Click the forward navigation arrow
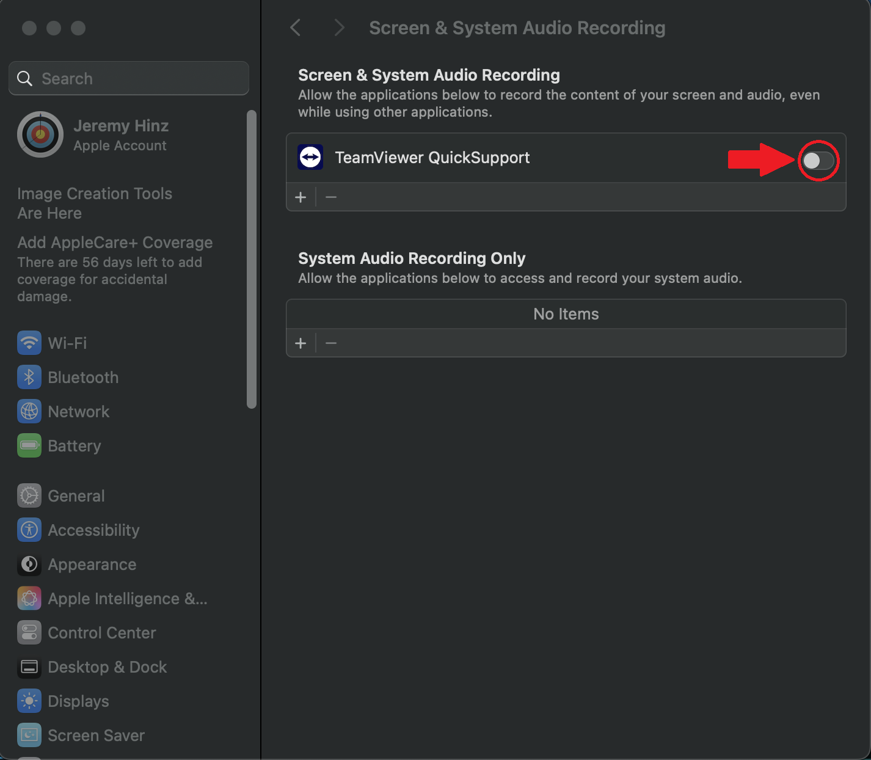Image resolution: width=871 pixels, height=760 pixels. [x=338, y=27]
